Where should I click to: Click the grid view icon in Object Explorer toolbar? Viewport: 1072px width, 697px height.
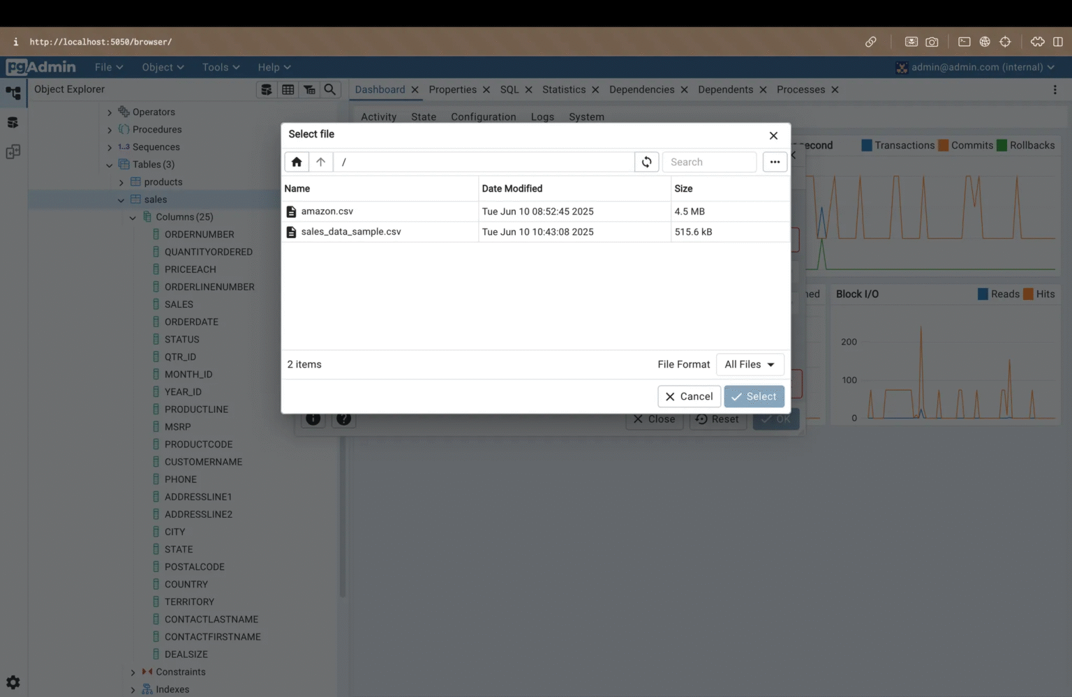(288, 89)
